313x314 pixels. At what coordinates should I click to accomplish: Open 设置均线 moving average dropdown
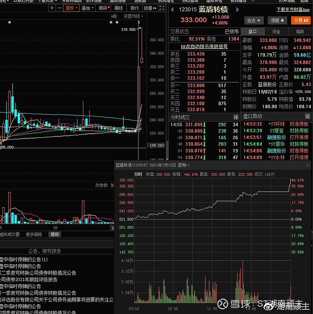(133, 16)
